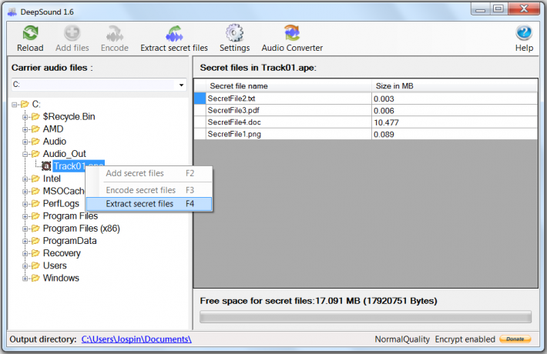The image size is (547, 354).
Task: Click the 0.006 size cell
Action: click(455, 111)
